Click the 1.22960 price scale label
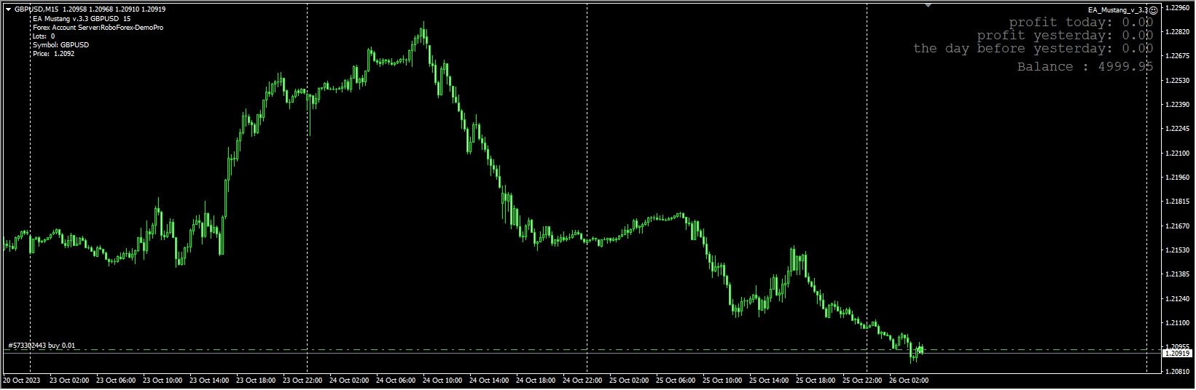Viewport: 1196px width, 390px height. pos(1177,8)
